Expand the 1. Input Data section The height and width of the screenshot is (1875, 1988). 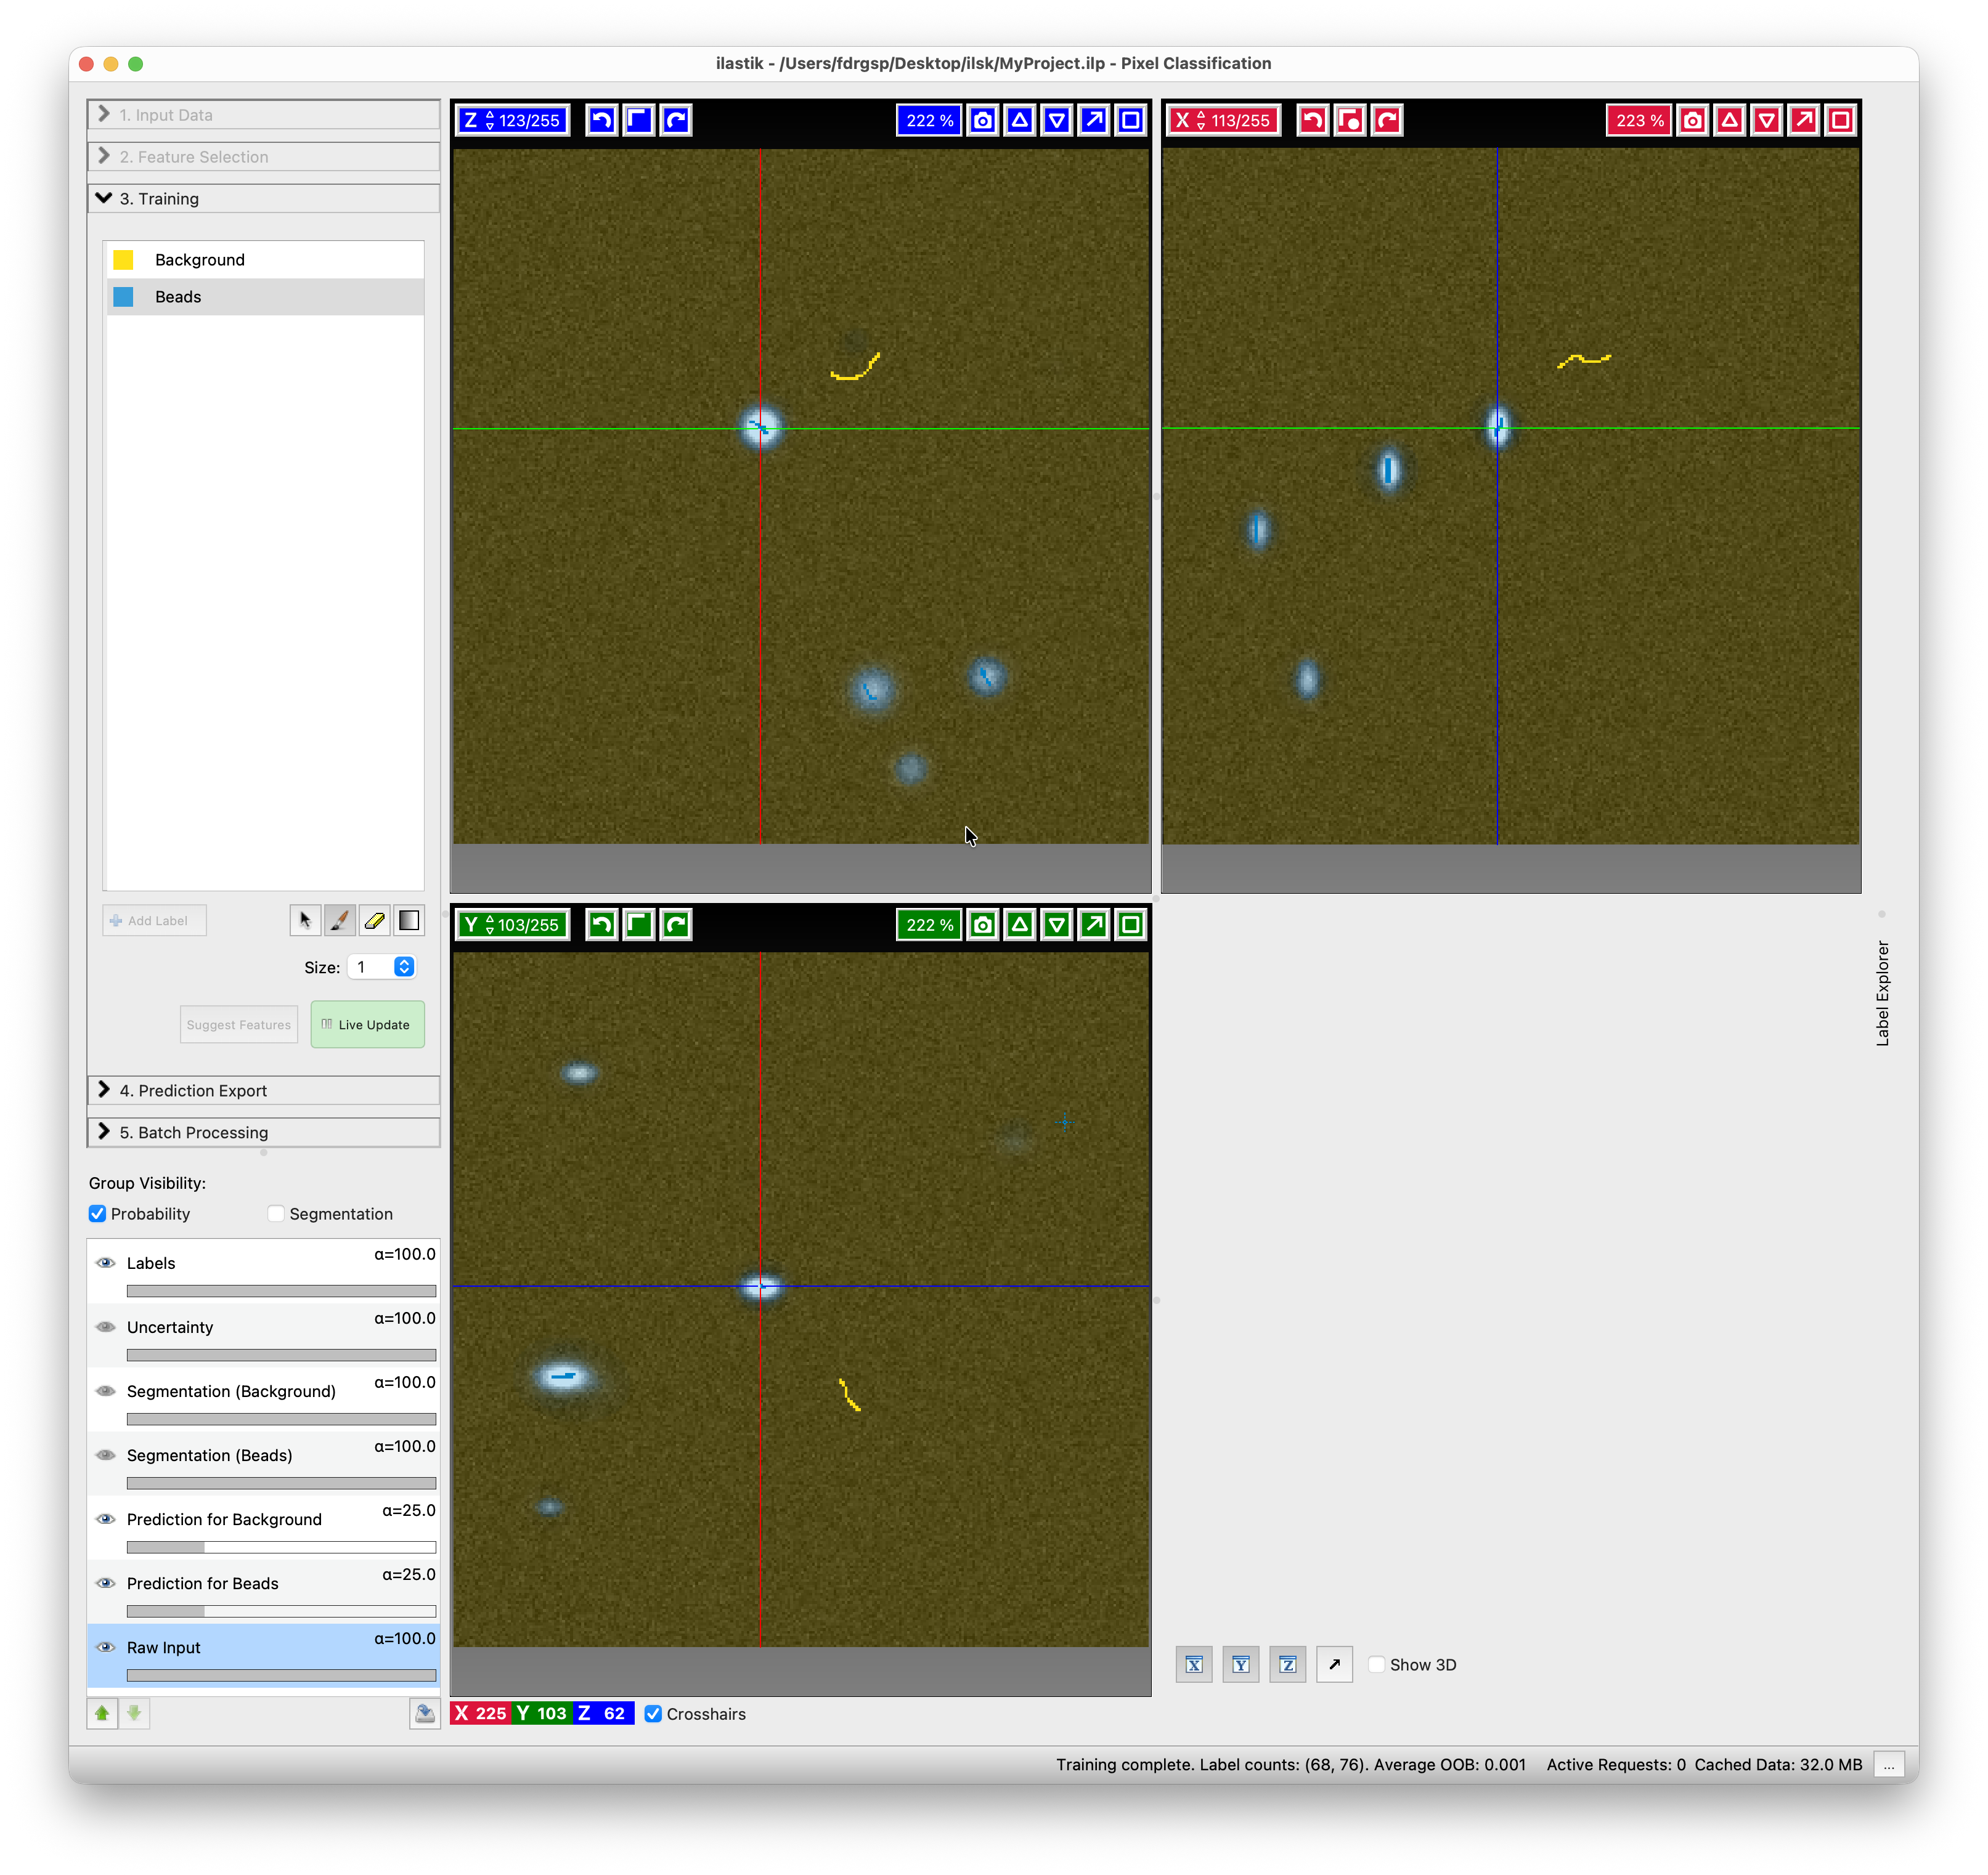pyautogui.click(x=264, y=115)
